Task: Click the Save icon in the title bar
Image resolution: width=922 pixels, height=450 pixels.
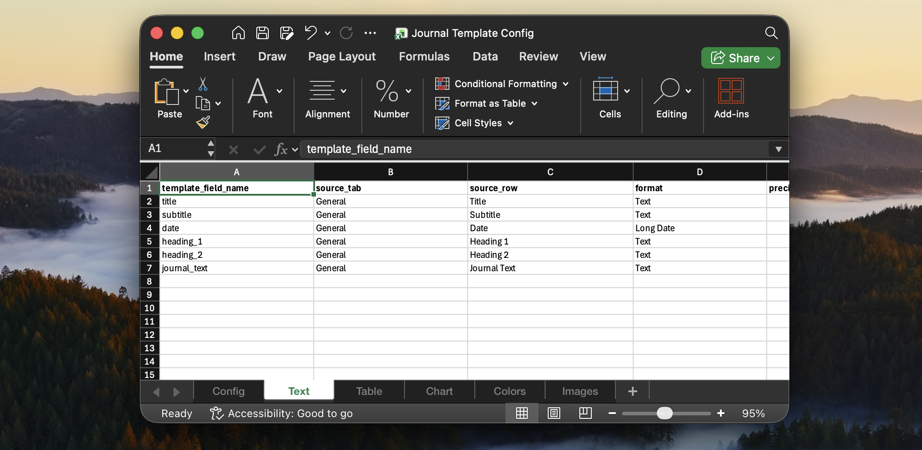Action: [262, 33]
